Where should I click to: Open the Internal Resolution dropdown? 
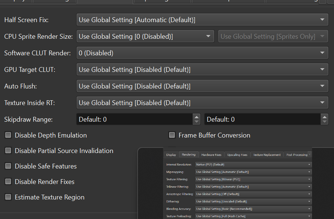253,164
